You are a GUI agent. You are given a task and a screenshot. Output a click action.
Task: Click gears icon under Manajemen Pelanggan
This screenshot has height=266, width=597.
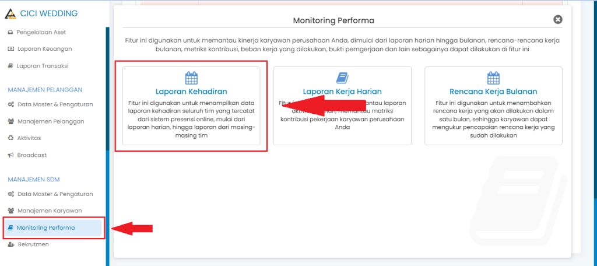click(x=11, y=104)
